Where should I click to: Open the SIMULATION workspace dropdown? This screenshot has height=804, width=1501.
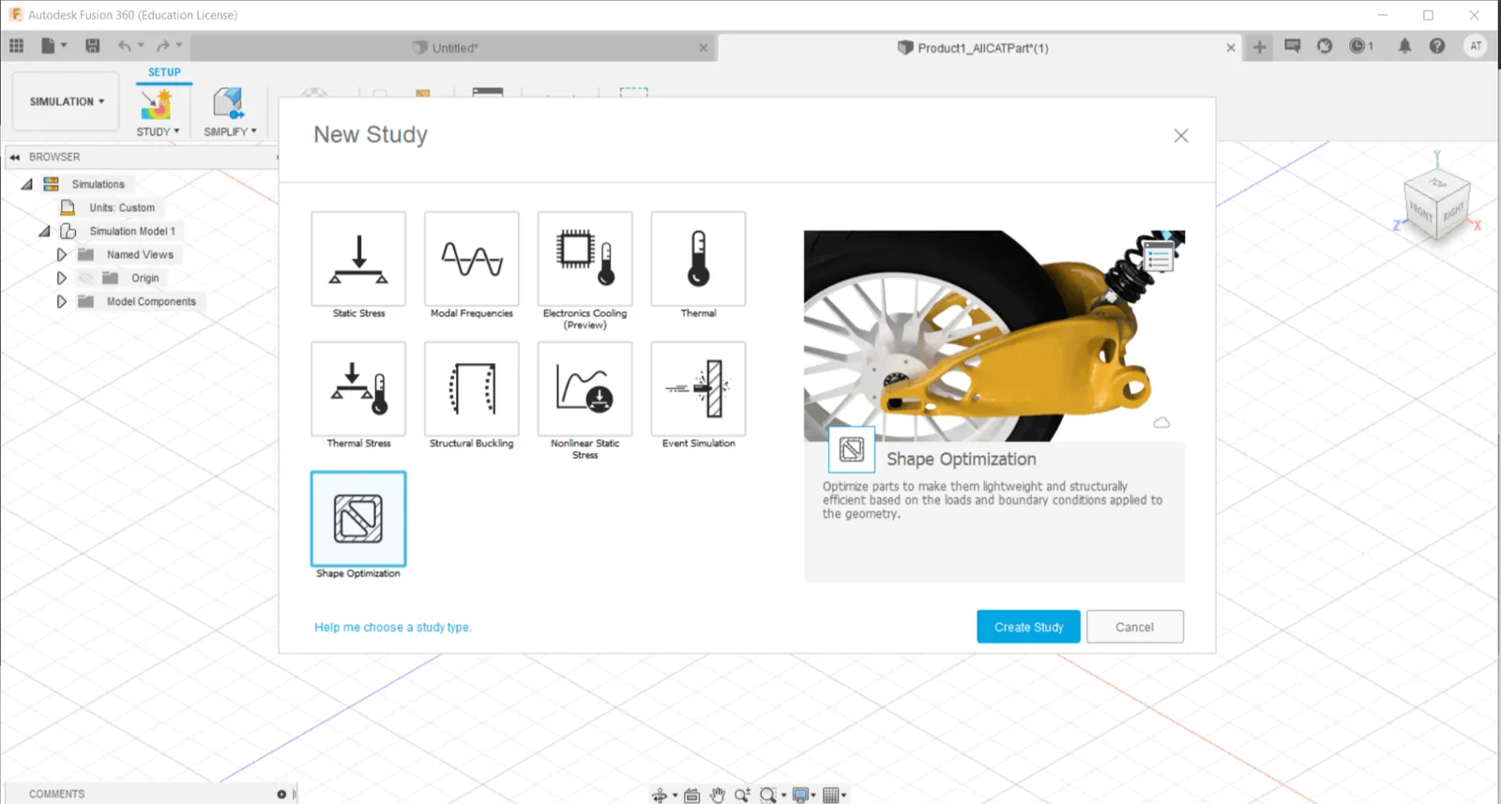click(x=67, y=101)
